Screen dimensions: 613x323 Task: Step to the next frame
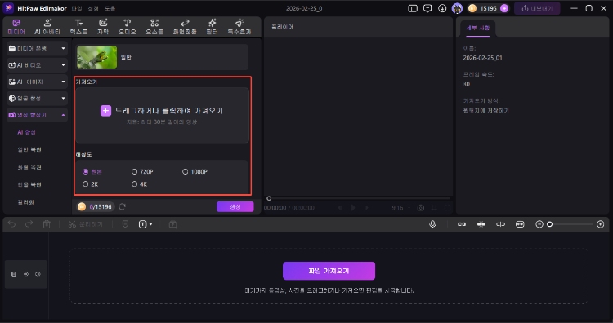click(x=366, y=208)
